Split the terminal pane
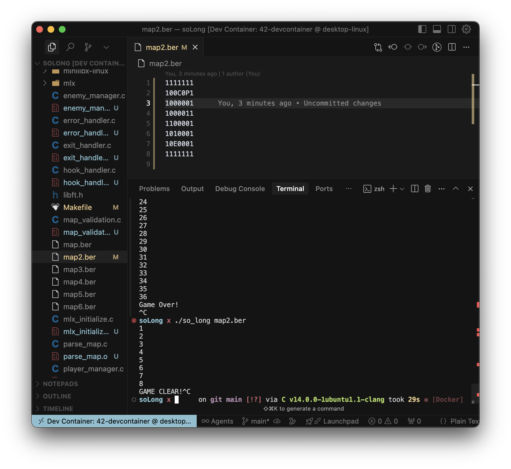Screen dimensions: 511x469 tap(414, 189)
